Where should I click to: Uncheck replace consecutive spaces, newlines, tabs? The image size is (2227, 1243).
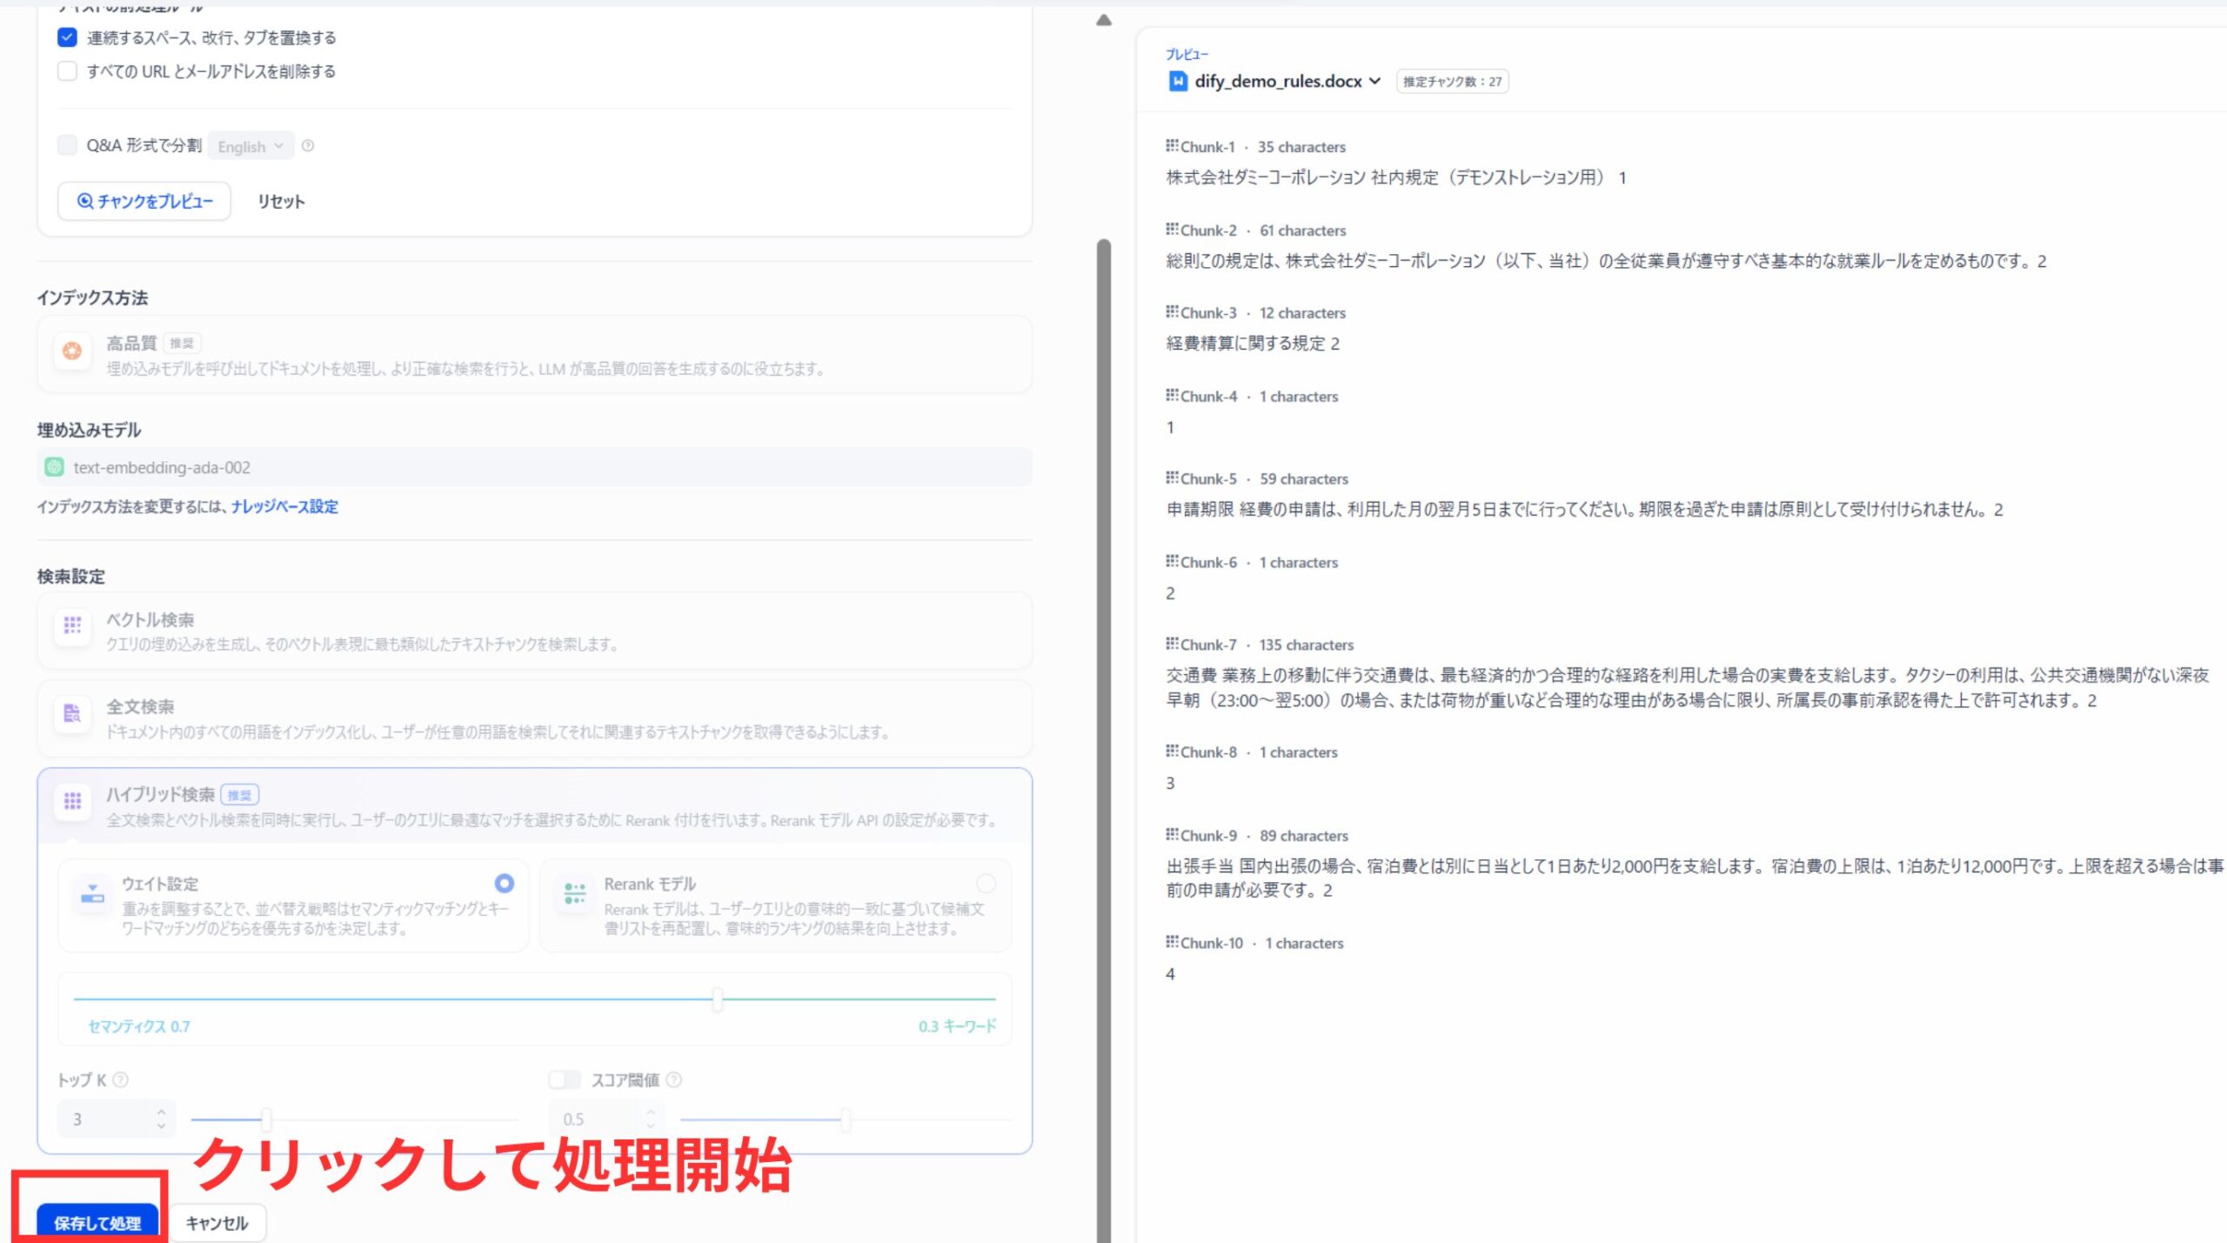(67, 37)
